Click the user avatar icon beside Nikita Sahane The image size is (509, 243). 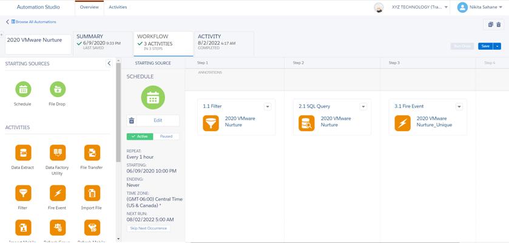462,7
